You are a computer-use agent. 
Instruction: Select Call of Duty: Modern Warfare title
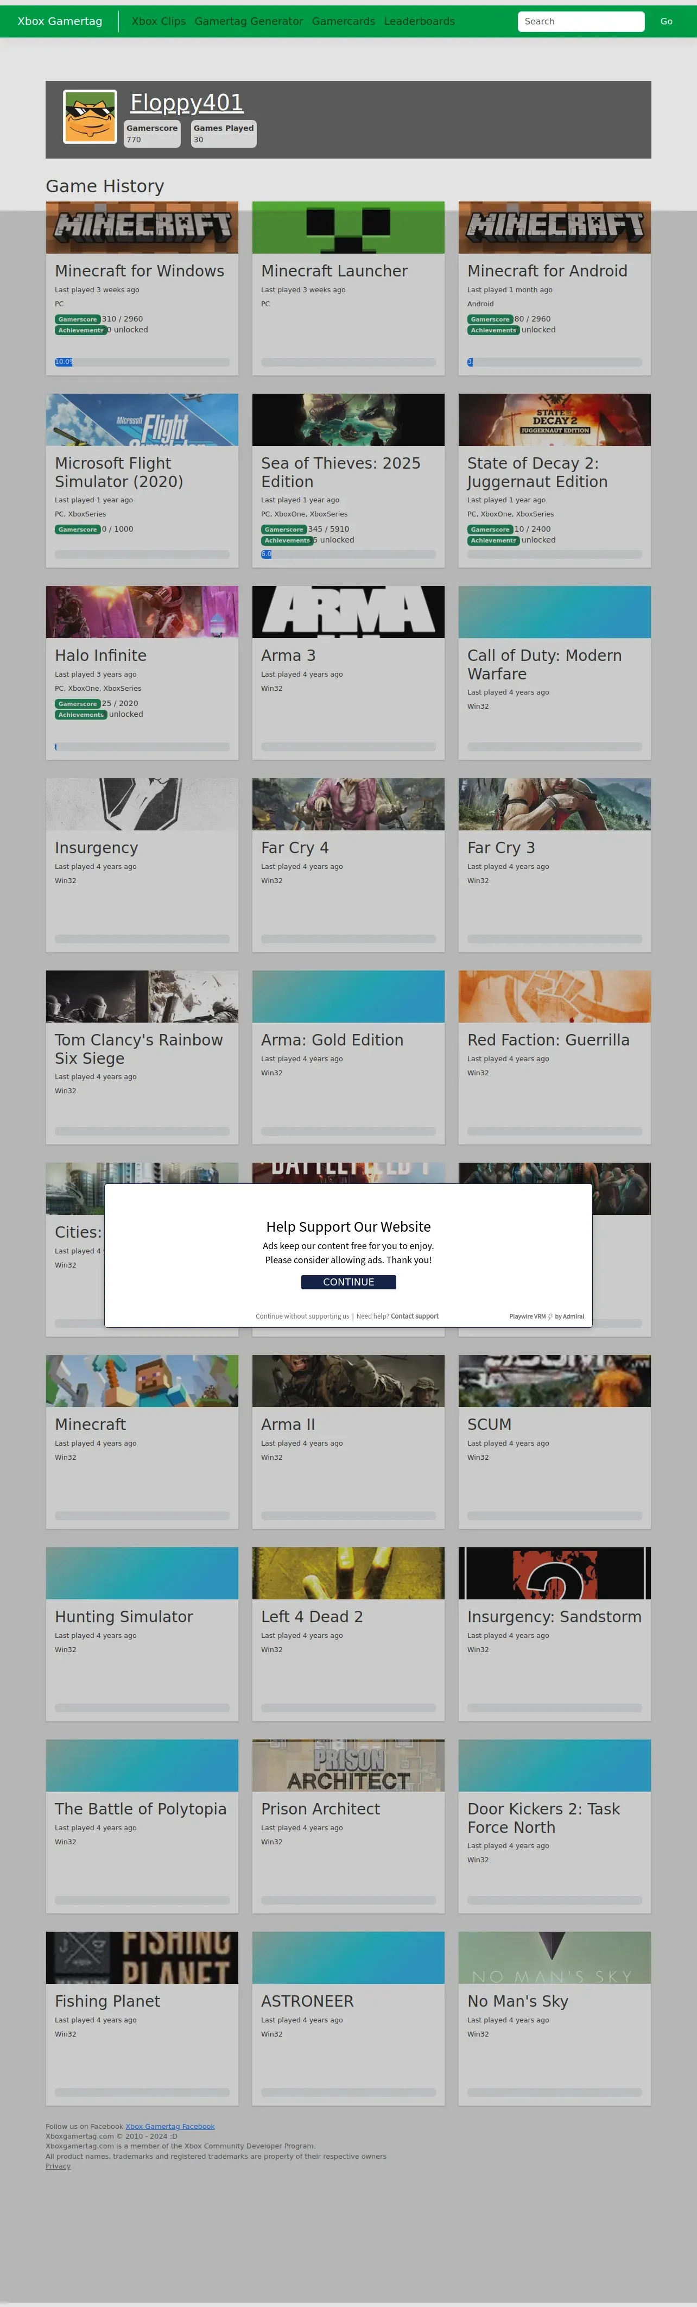point(544,665)
